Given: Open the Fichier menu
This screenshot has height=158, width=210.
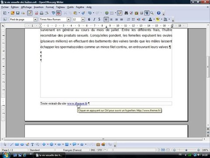Looking at the screenshot, I should tap(5, 7).
